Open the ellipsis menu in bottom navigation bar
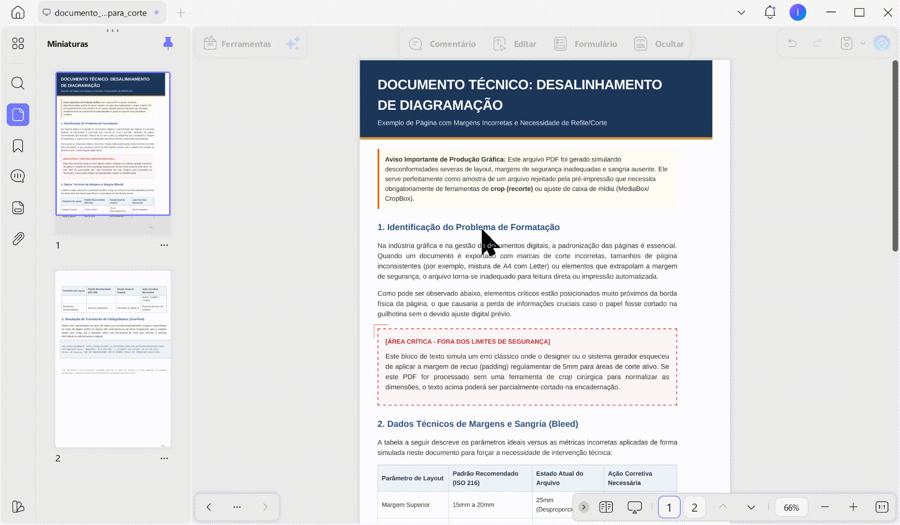Screen dimensions: 900x525 237,507
